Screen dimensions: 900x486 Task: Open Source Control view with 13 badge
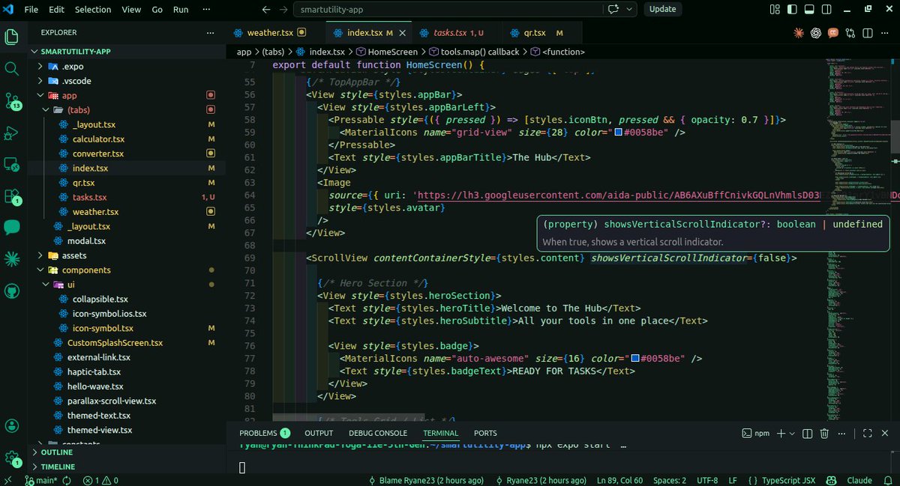[12, 101]
